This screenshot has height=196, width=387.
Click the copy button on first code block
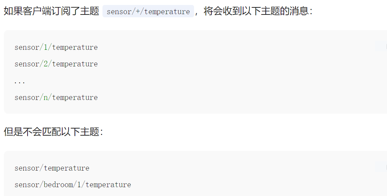tap(381, 46)
